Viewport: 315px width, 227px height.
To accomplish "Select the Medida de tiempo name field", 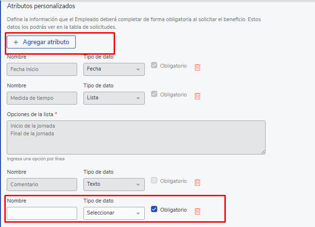I will 42,98.
